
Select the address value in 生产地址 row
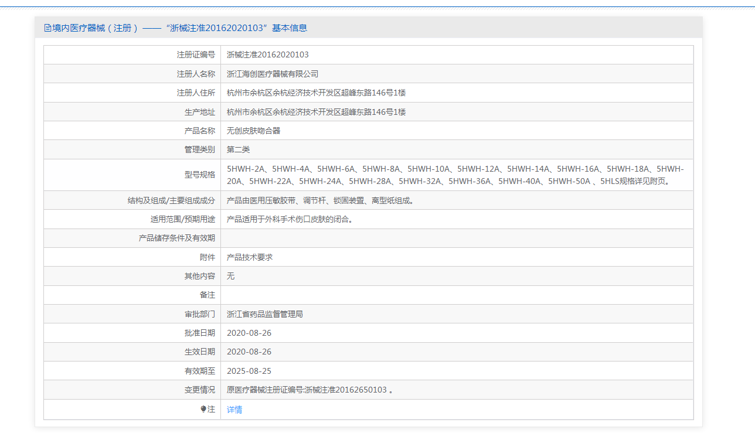[317, 112]
